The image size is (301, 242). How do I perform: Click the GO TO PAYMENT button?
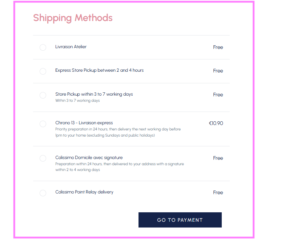click(180, 220)
